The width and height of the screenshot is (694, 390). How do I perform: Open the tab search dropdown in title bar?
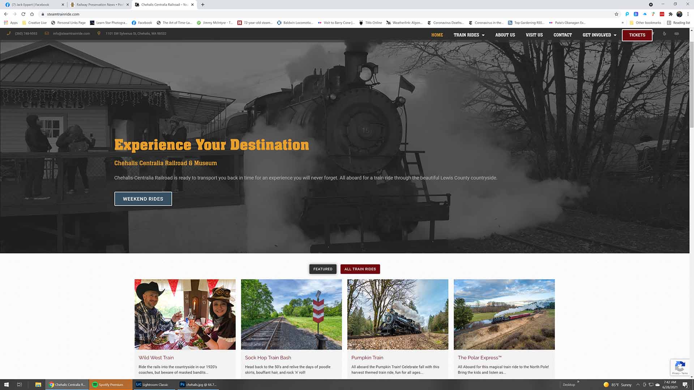(651, 5)
